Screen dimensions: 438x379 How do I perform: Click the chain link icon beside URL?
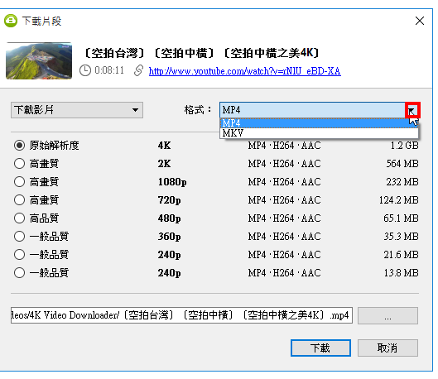[138, 70]
